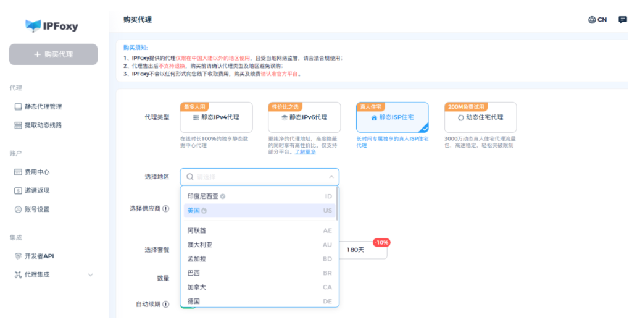
Task: Click the 代理集成 nodes icon
Action: coord(18,274)
